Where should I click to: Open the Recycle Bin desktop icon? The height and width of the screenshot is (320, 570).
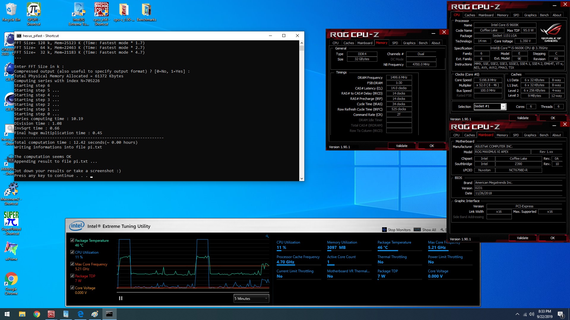click(11, 12)
